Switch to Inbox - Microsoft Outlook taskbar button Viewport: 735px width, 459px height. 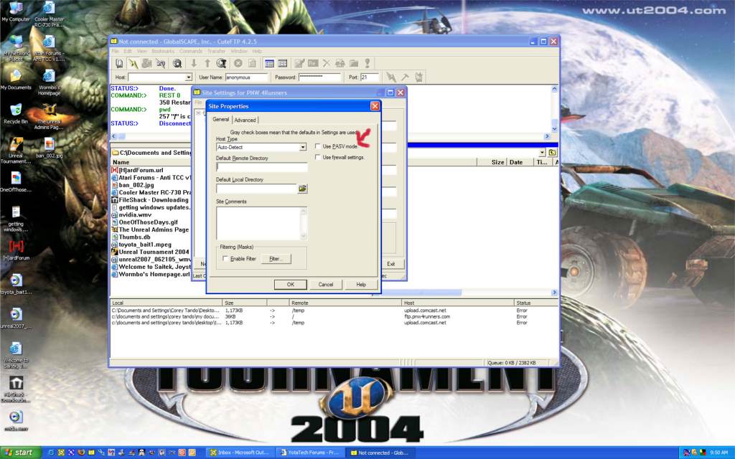[x=240, y=453]
